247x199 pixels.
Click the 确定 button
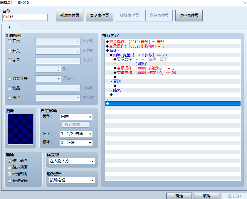179,196
